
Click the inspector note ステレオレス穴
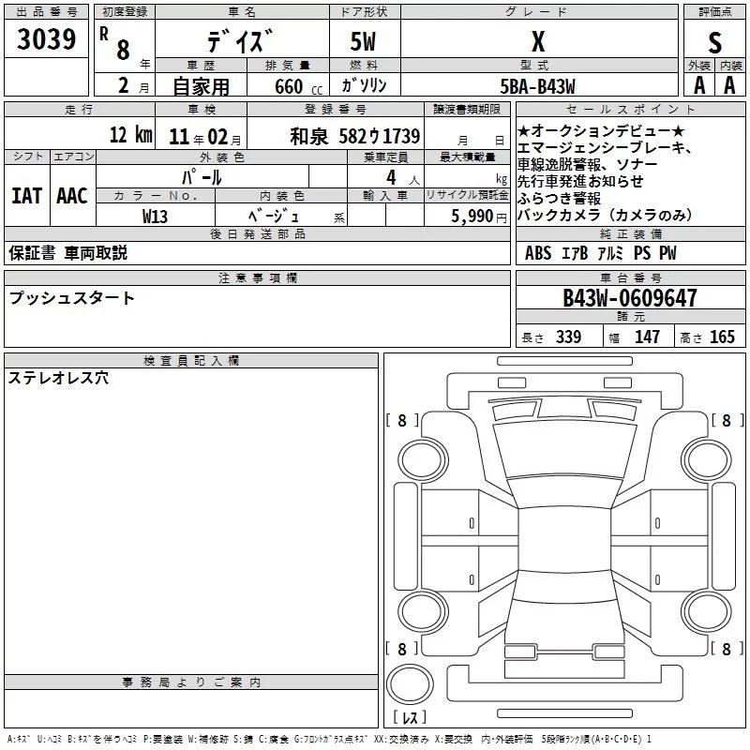pos(58,379)
